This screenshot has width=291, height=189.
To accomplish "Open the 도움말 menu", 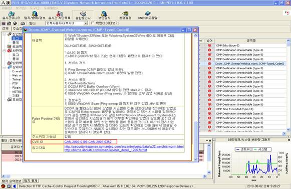I will (x=51, y=8).
